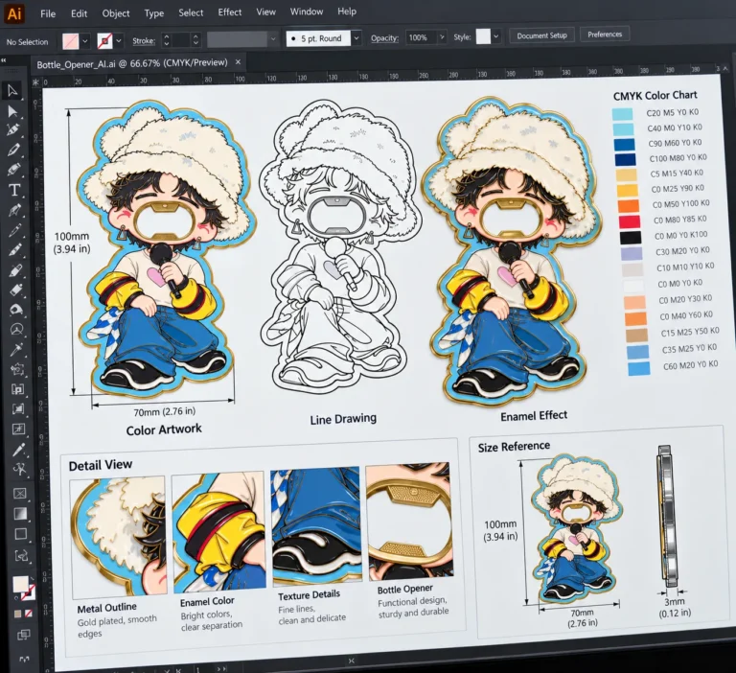
Task: Open the Object menu
Action: (x=115, y=13)
